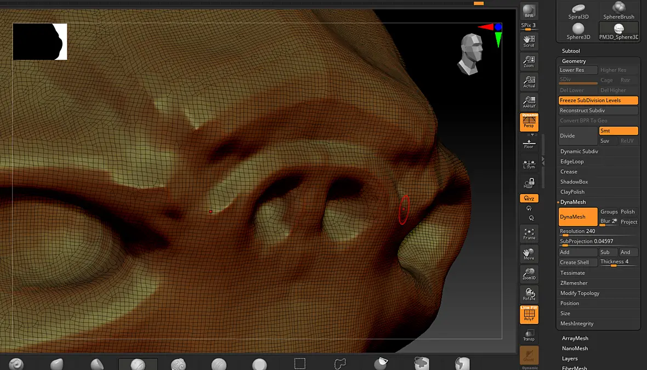Adjust the SubProjection slider

pos(598,242)
